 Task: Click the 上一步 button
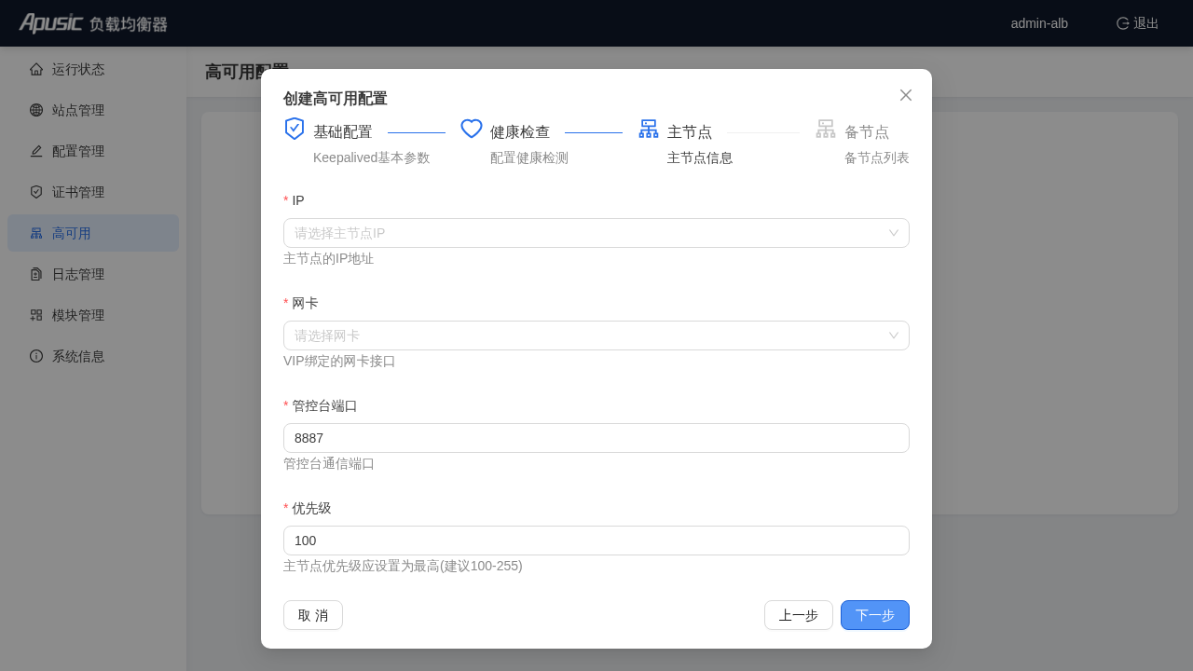(x=799, y=615)
